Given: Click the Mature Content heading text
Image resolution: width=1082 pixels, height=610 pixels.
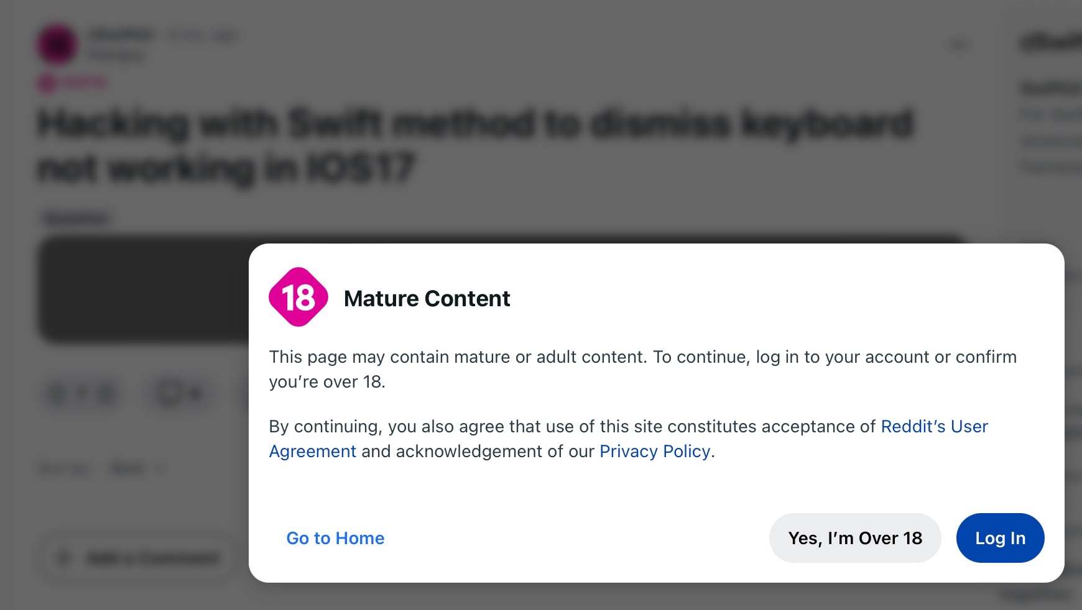Looking at the screenshot, I should [x=427, y=299].
